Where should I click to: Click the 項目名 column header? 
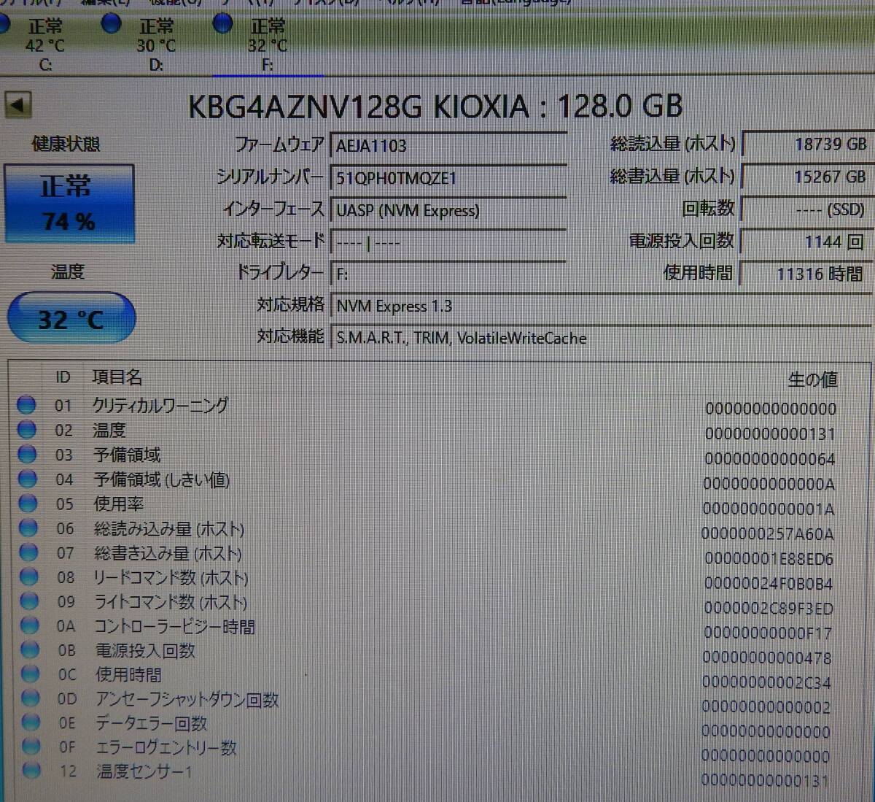pyautogui.click(x=117, y=377)
